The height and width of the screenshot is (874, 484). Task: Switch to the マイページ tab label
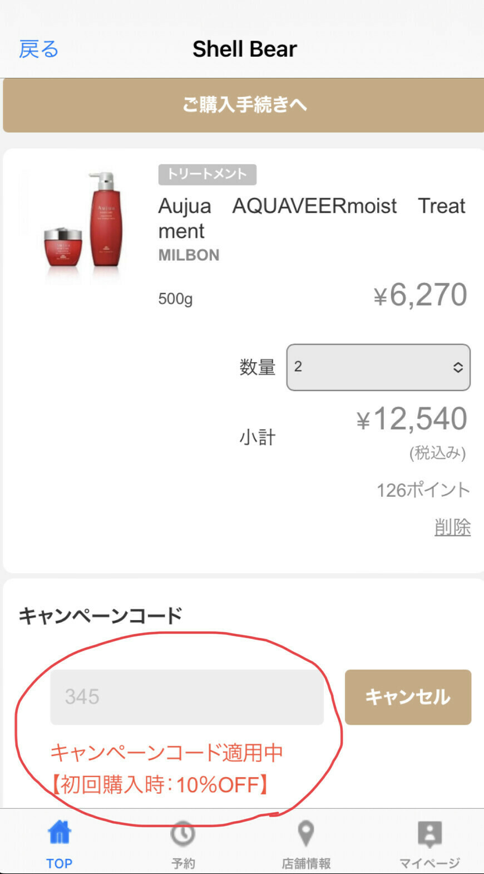coord(429,863)
